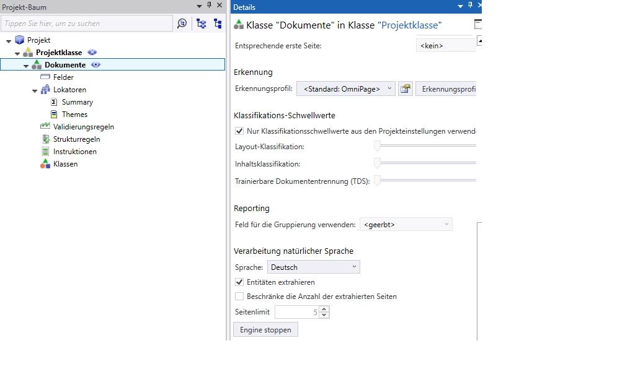The width and height of the screenshot is (625, 390).
Task: Enable 'Beschränke die Anzahl der extrahierten Seiten'
Action: pos(240,297)
